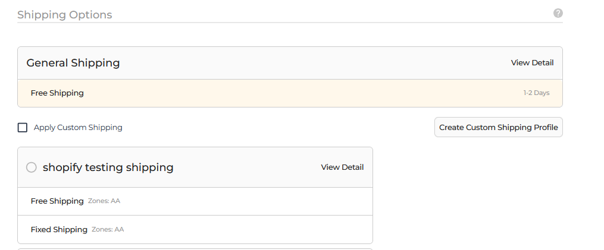Select Free Shipping label under General Shipping
This screenshot has height=250, width=604.
(x=57, y=93)
